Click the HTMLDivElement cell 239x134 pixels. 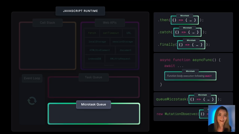(x=100, y=50)
